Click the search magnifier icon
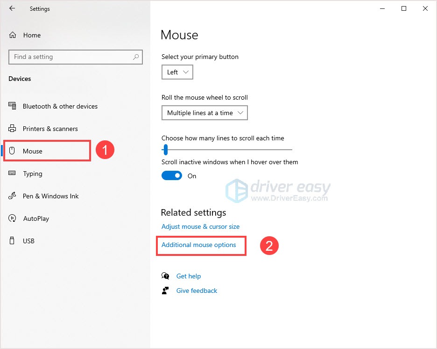437x349 pixels. pos(136,57)
